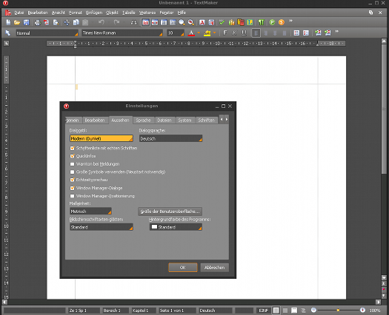
Task: Click the Cut scissors icon
Action: click(67, 22)
